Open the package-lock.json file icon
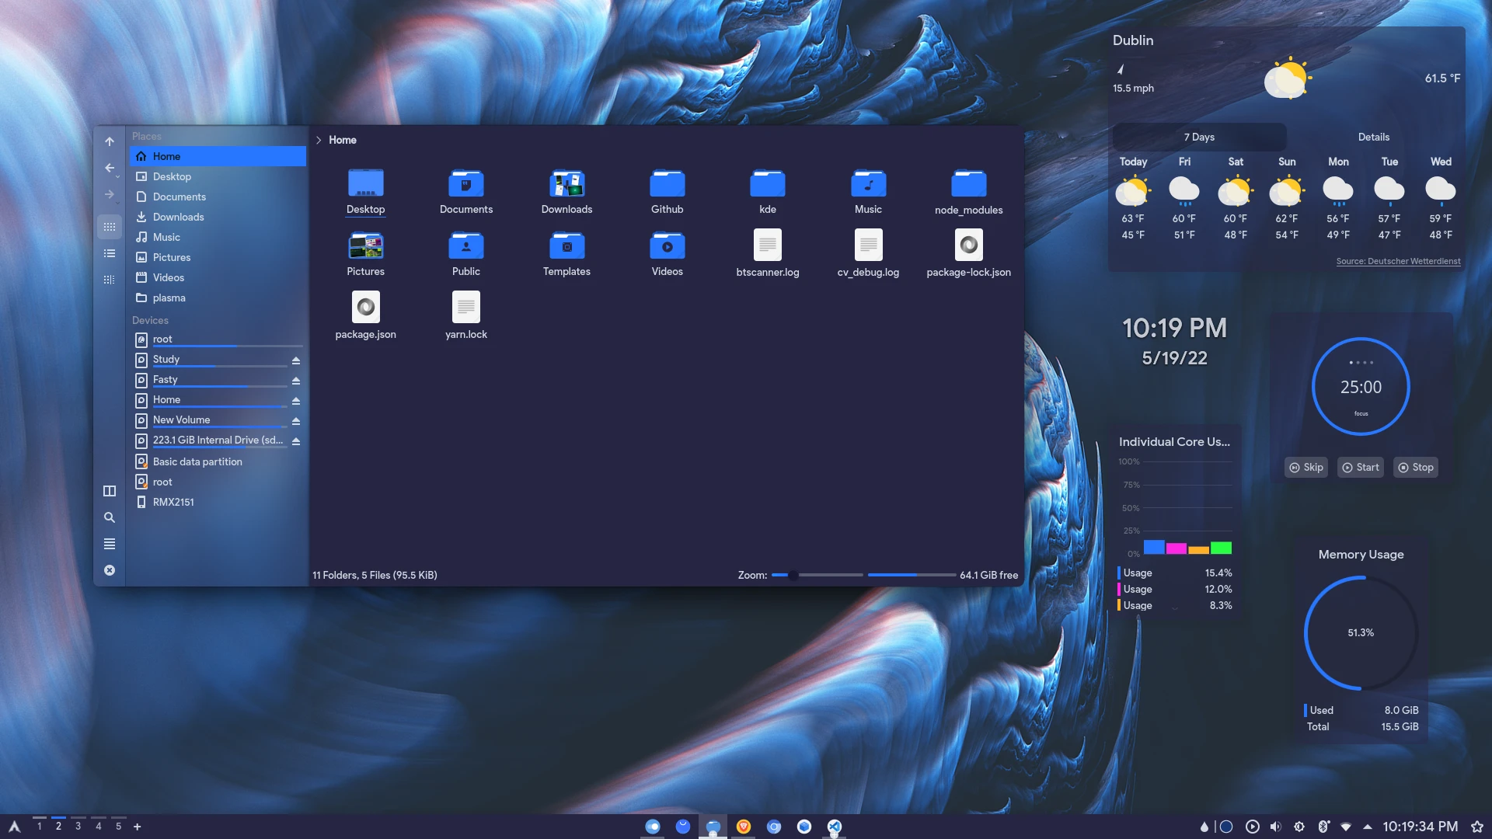The width and height of the screenshot is (1492, 839). [968, 245]
